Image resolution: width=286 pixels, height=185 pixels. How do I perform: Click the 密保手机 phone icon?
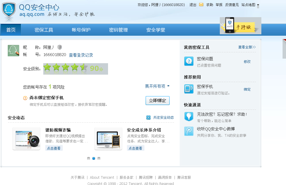(x=189, y=89)
